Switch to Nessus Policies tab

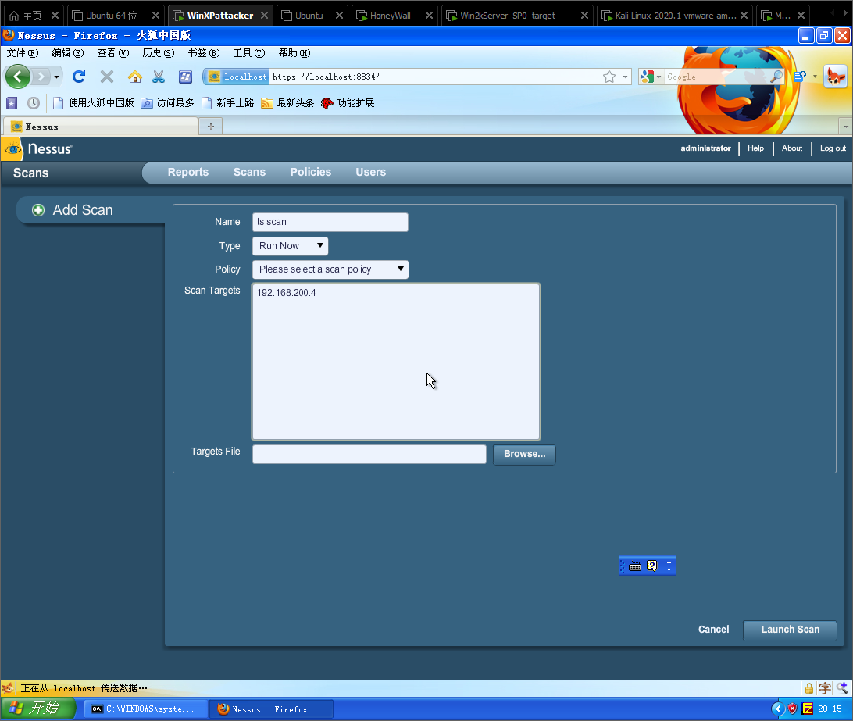311,172
